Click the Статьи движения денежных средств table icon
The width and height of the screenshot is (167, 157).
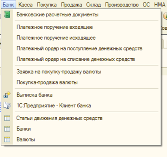(7, 118)
